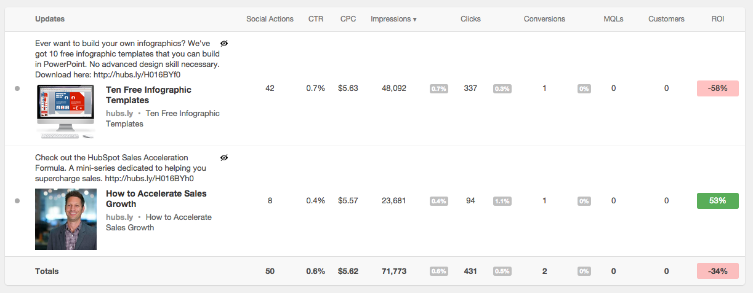The height and width of the screenshot is (293, 753).
Task: Click the red -58% ROI badge
Action: click(x=717, y=88)
